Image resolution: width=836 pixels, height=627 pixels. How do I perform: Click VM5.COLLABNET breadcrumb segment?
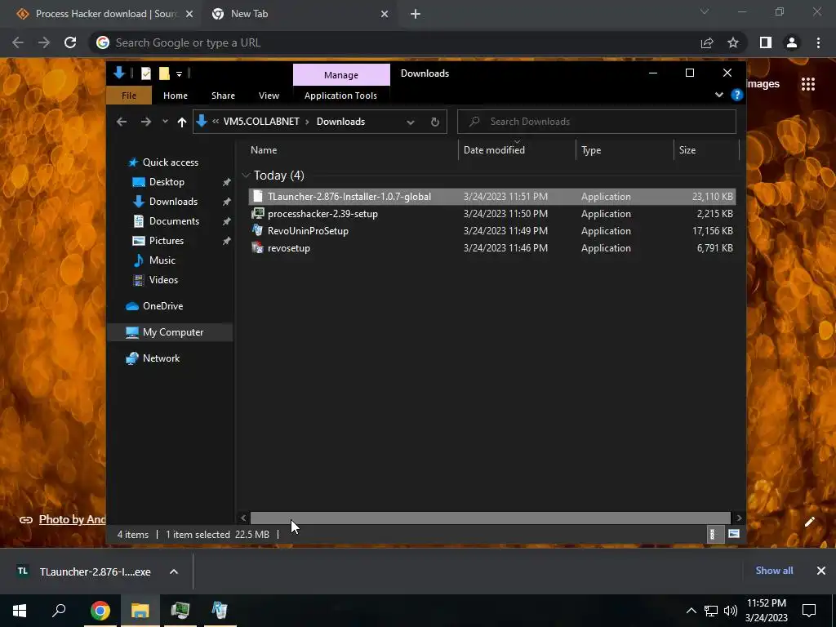pyautogui.click(x=261, y=122)
